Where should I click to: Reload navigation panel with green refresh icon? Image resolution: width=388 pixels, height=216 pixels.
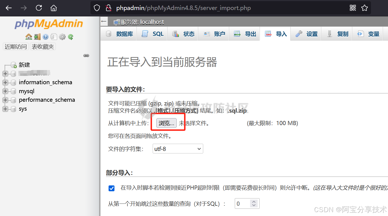click(x=70, y=37)
